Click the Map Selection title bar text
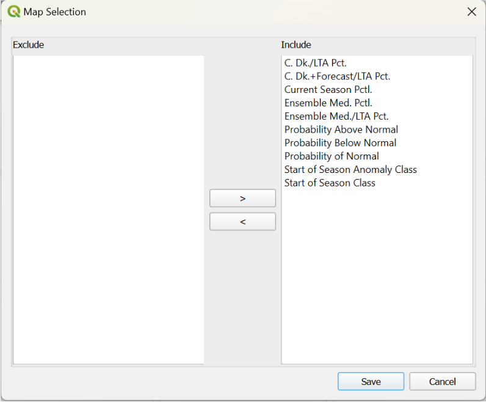The width and height of the screenshot is (486, 402). 54,12
